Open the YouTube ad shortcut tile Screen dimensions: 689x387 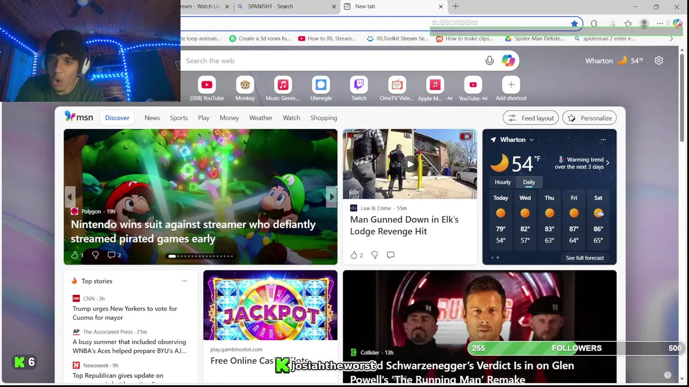coord(473,89)
